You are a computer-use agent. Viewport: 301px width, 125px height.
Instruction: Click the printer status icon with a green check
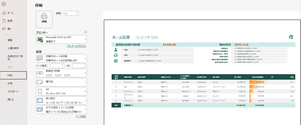click(40, 40)
